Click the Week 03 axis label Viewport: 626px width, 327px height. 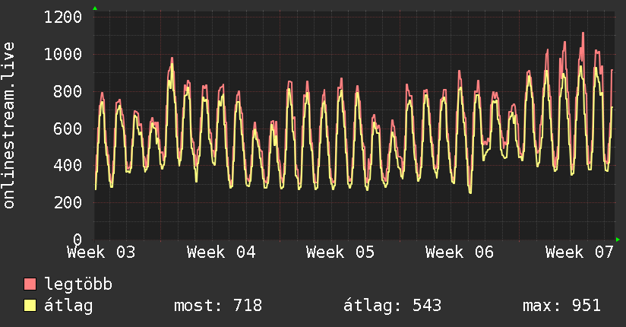pyautogui.click(x=101, y=252)
